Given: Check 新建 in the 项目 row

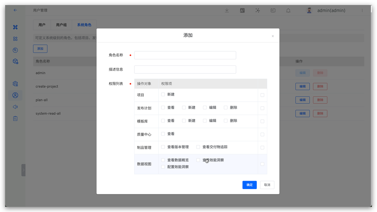Looking at the screenshot, I should (163, 95).
